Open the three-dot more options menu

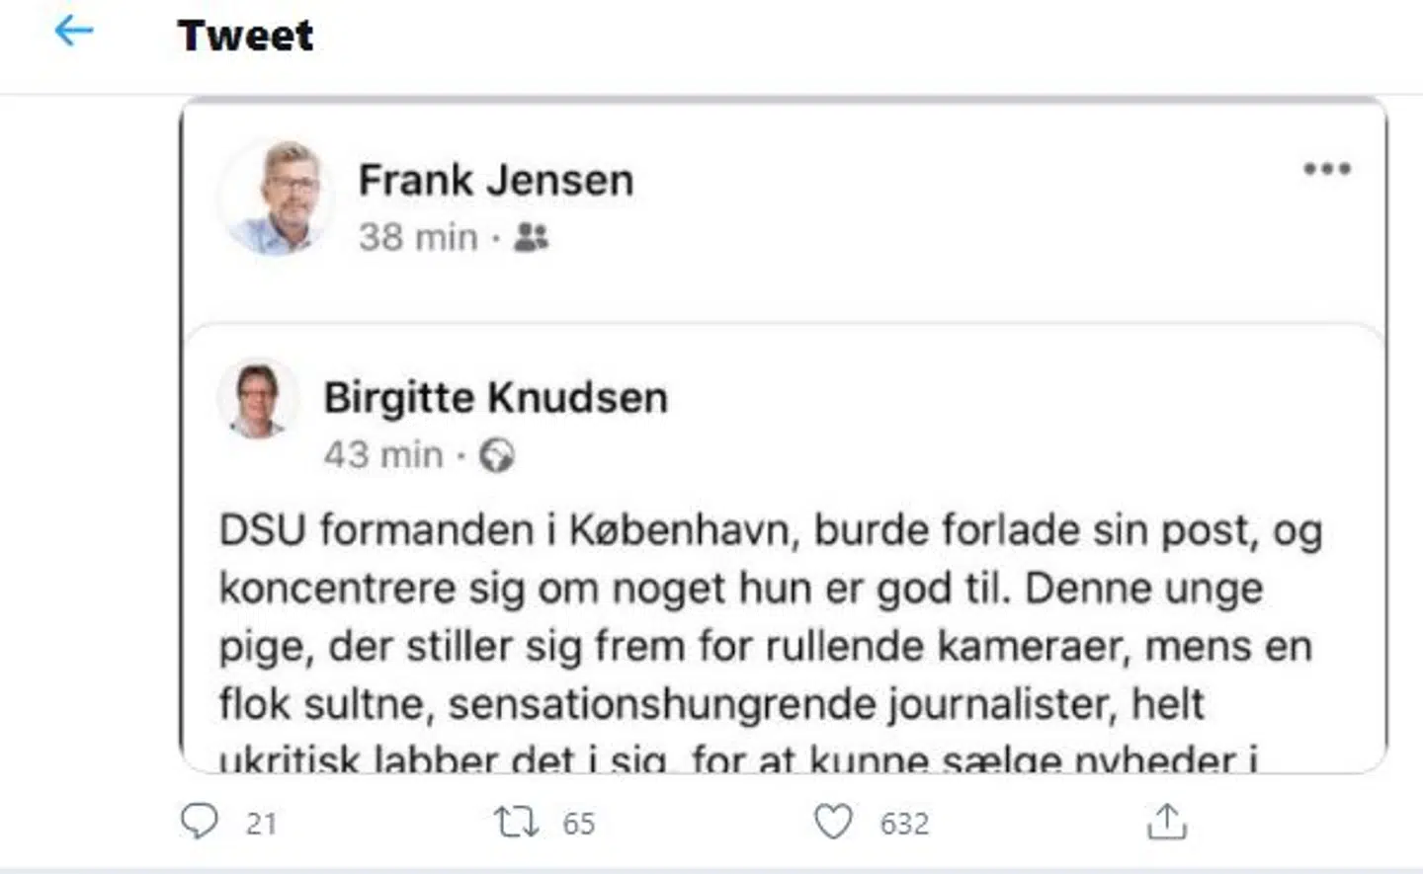pos(1326,169)
